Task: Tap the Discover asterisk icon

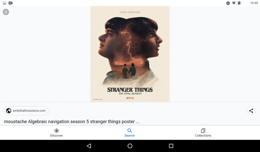Action: click(57, 131)
